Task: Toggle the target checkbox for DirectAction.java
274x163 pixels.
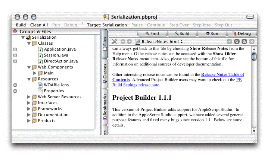Action: (15, 61)
